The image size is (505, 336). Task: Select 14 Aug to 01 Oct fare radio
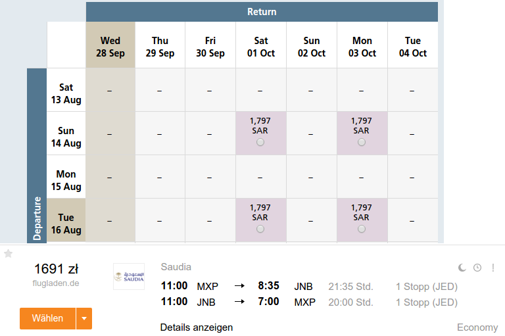260,142
